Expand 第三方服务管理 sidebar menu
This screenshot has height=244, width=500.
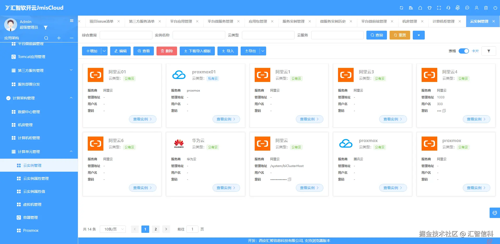[x=39, y=70]
